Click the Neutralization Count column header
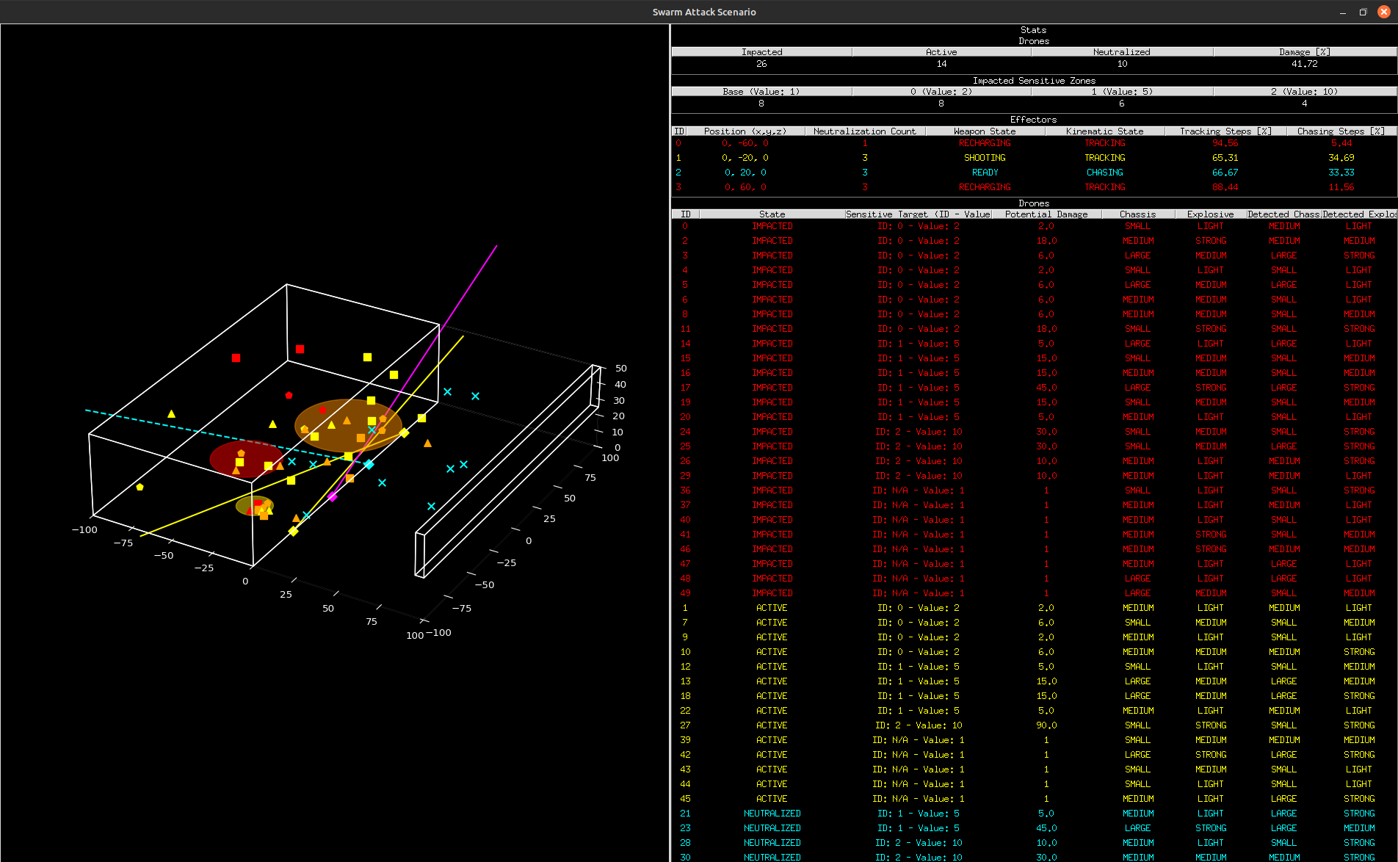This screenshot has height=862, width=1398. tap(864, 131)
